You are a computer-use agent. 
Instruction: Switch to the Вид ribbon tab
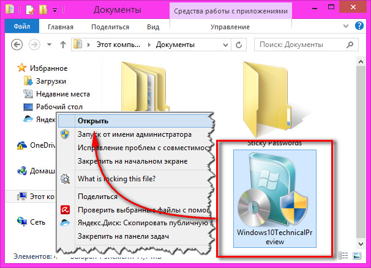(153, 27)
